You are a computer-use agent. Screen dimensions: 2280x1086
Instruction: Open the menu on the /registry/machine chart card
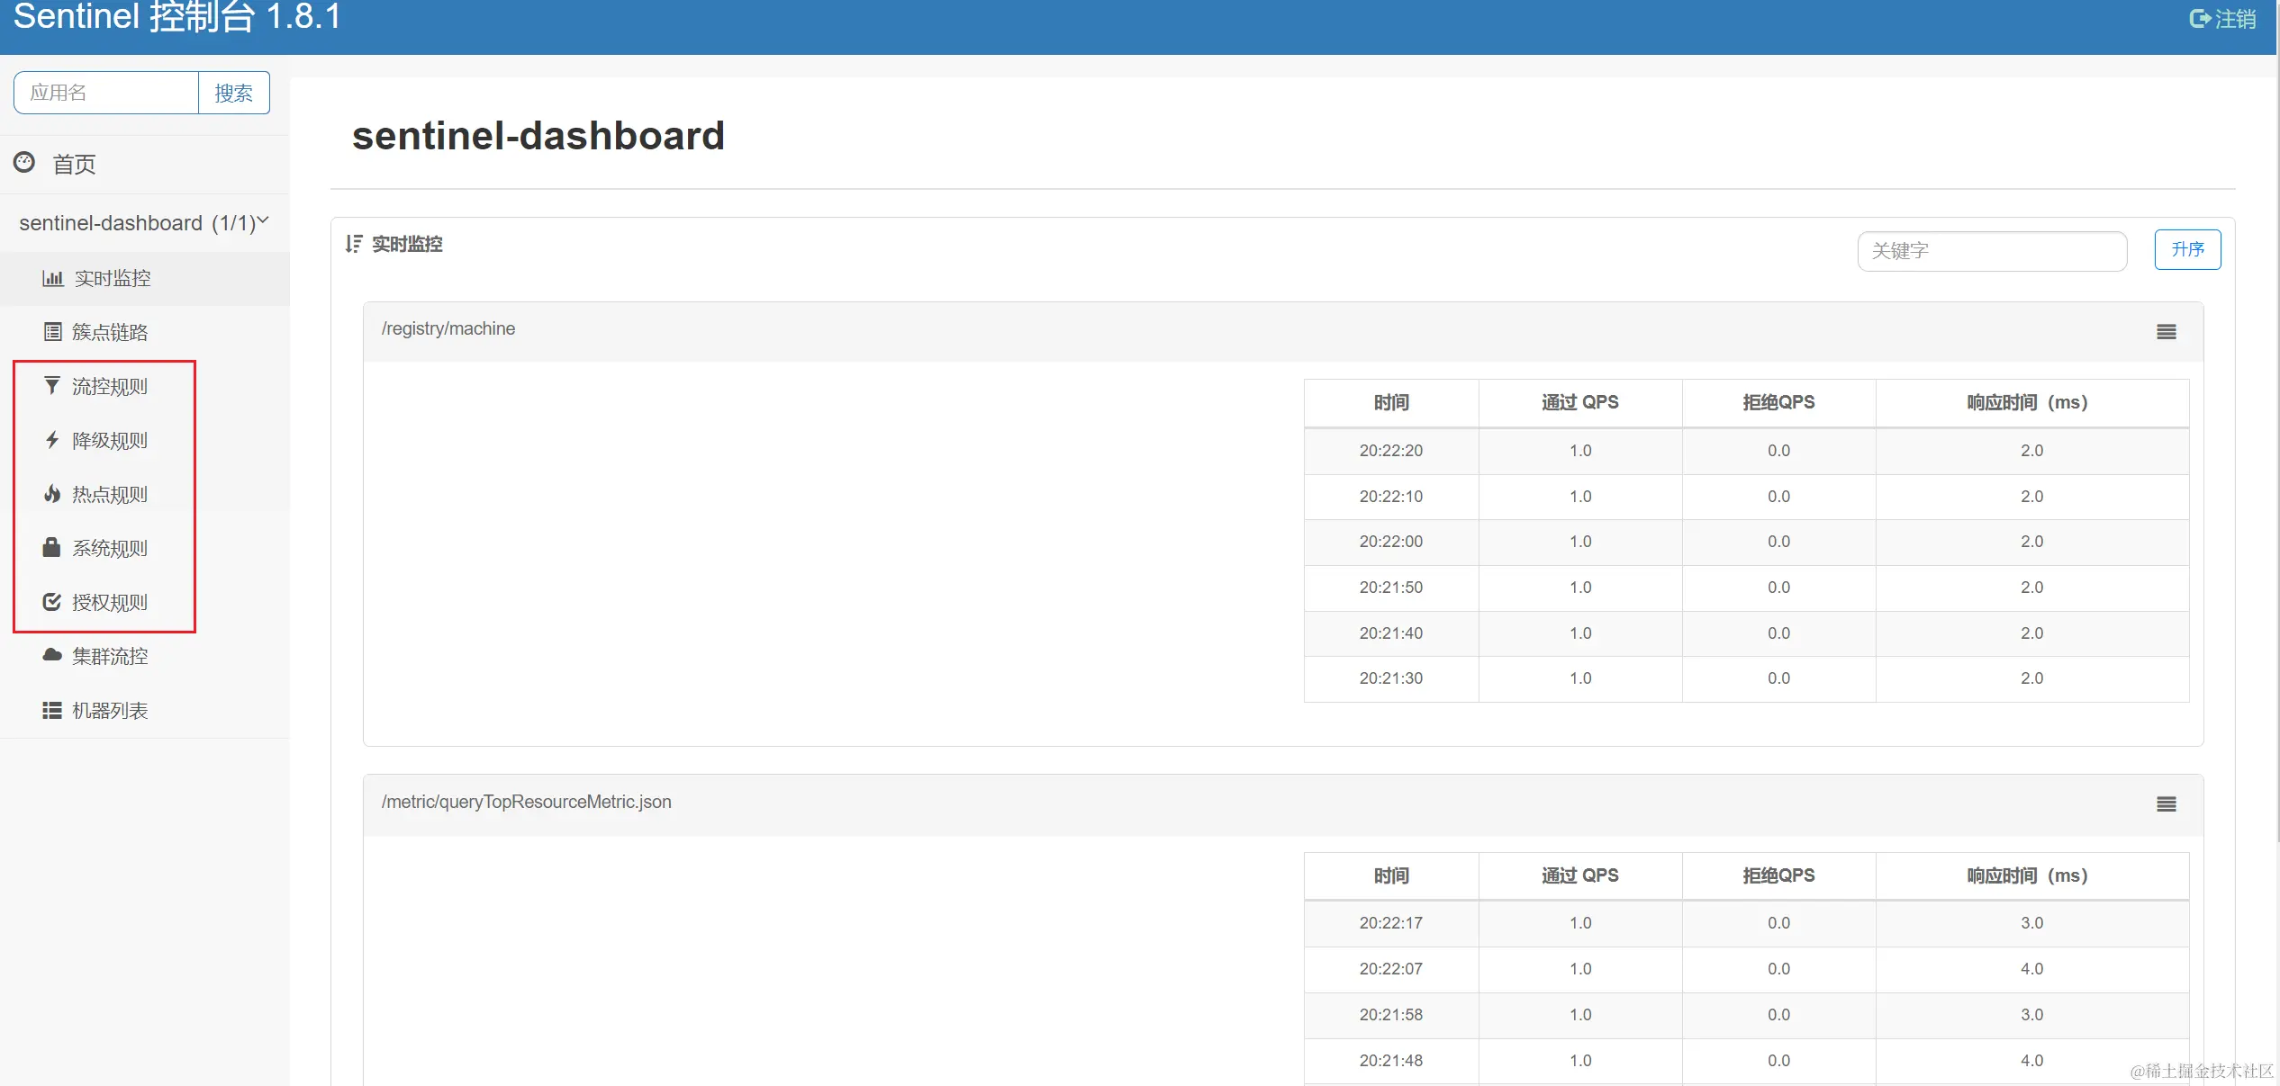pos(2166,331)
